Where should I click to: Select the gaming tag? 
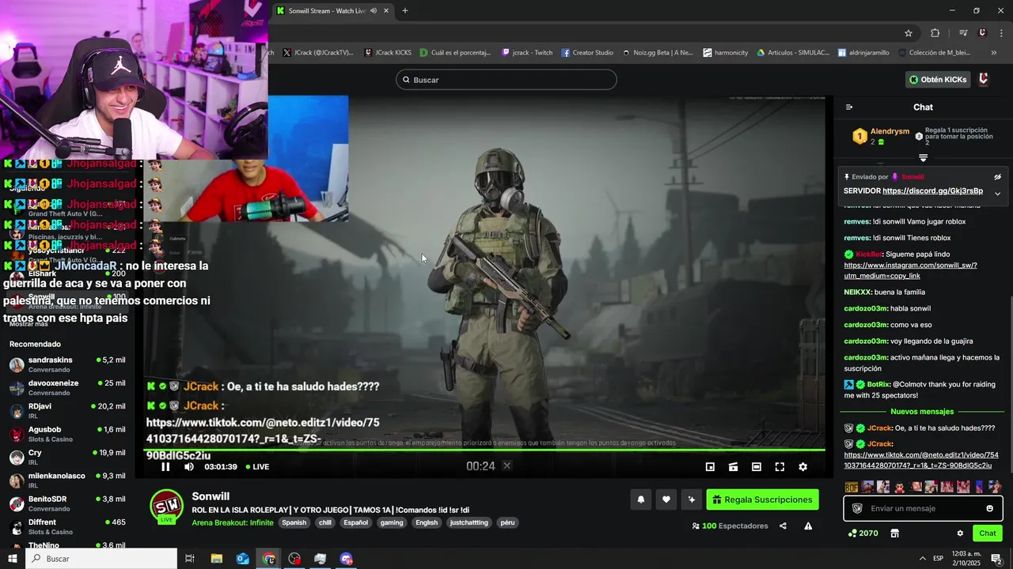pyautogui.click(x=391, y=522)
